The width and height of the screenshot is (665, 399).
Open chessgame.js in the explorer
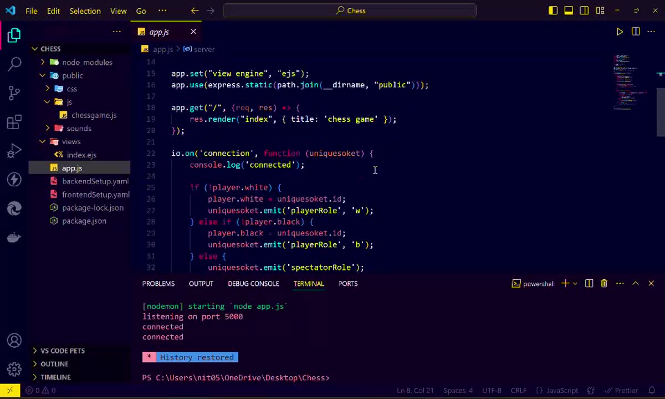tap(94, 115)
